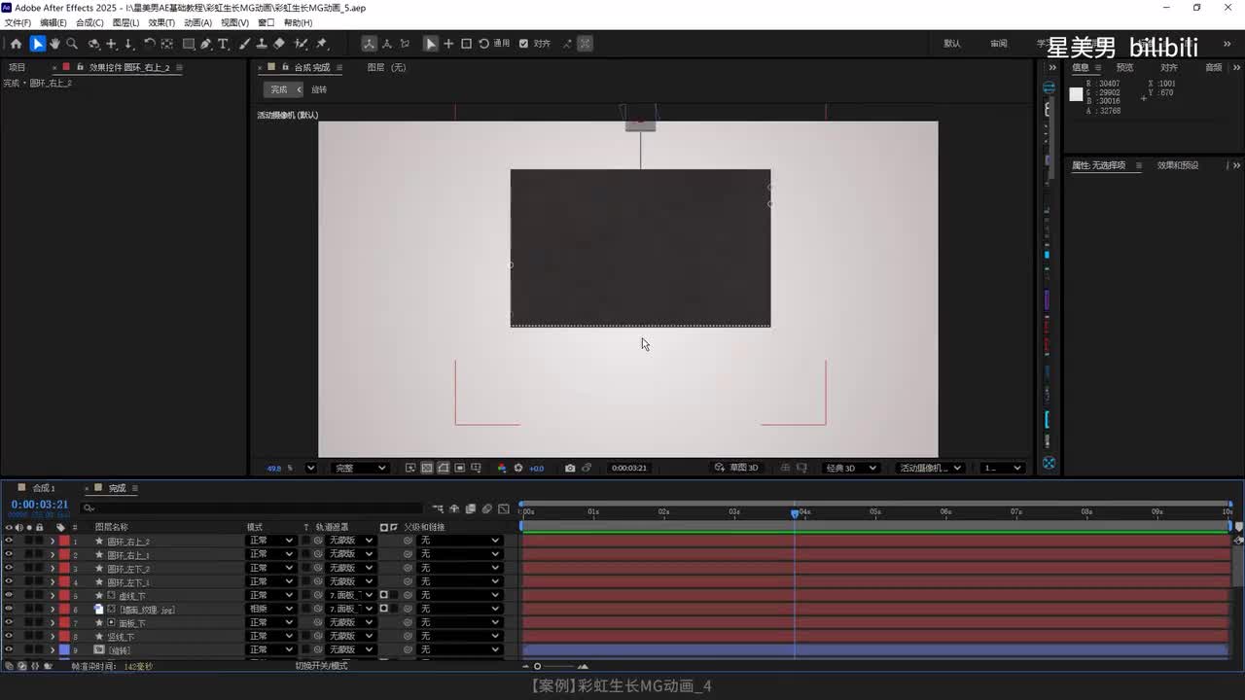Expand layer 面板_下 properties
Screen dimensions: 1245x700
(x=53, y=622)
